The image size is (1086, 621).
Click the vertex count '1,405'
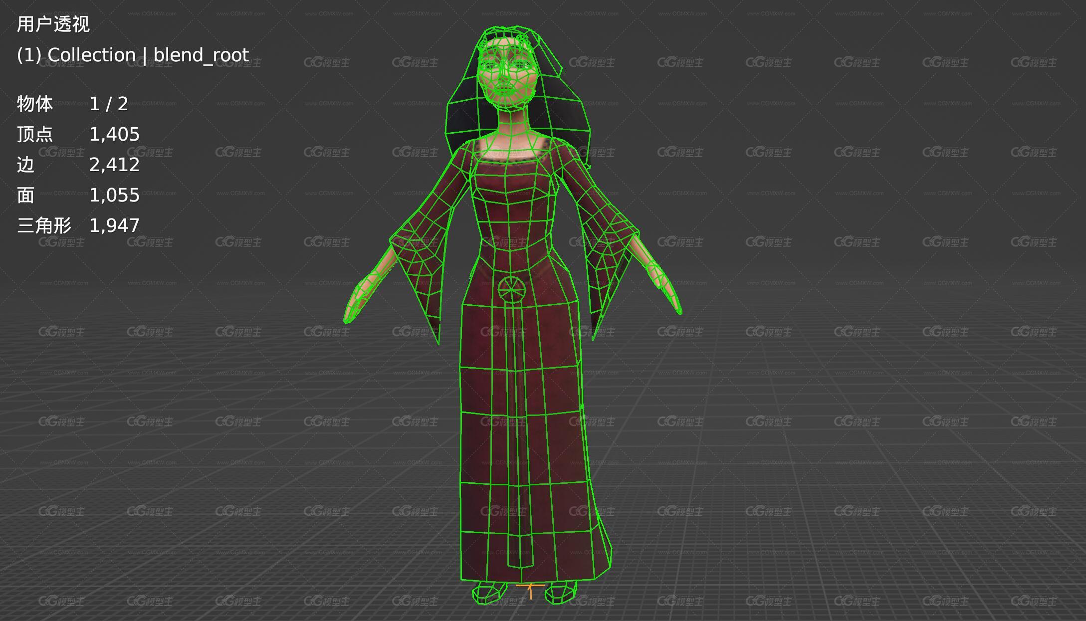115,134
